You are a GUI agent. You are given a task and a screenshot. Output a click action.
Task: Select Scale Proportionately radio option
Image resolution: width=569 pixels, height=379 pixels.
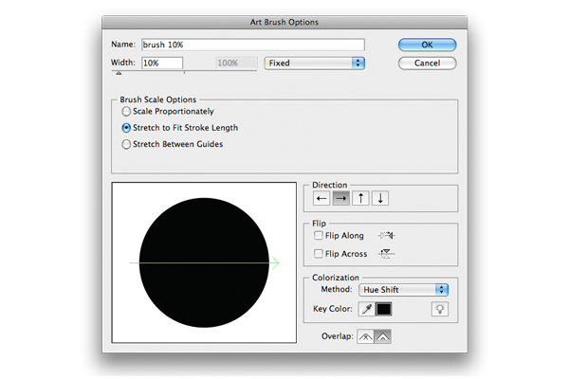point(126,112)
